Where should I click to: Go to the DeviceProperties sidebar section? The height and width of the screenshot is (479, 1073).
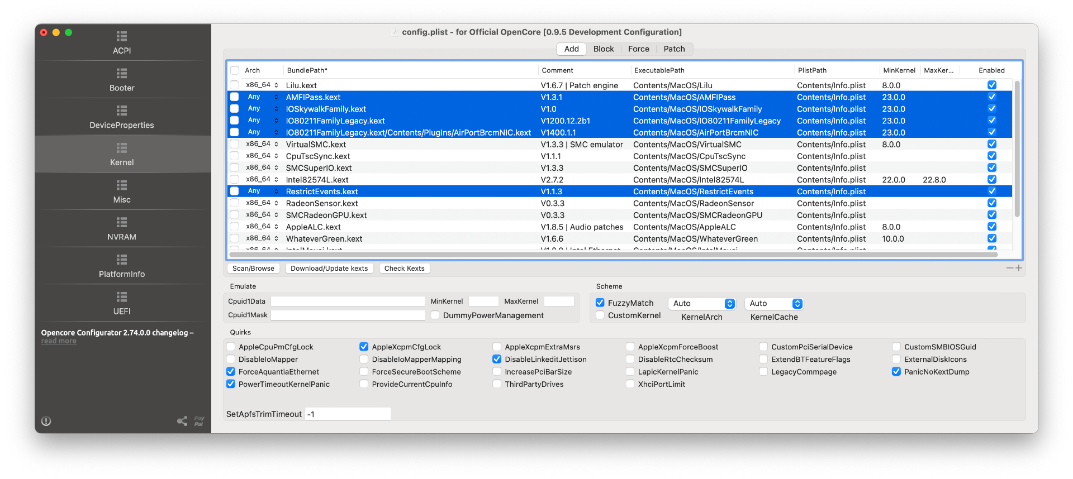point(122,117)
